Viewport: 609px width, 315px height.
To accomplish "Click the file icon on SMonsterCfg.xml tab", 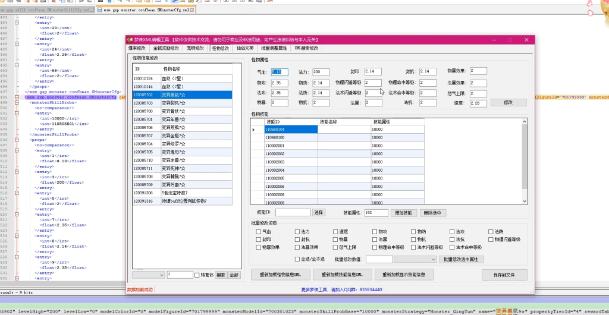I will tap(100, 10).
